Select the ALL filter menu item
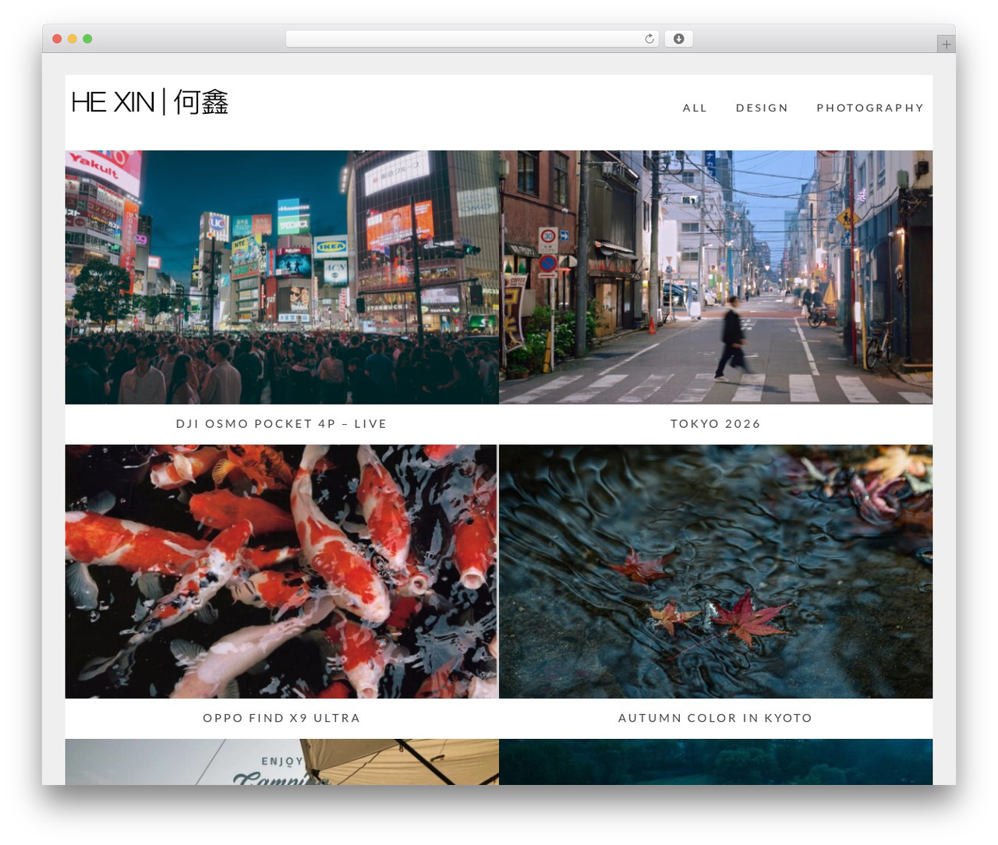Screen dimensions: 998x845 (x=695, y=108)
